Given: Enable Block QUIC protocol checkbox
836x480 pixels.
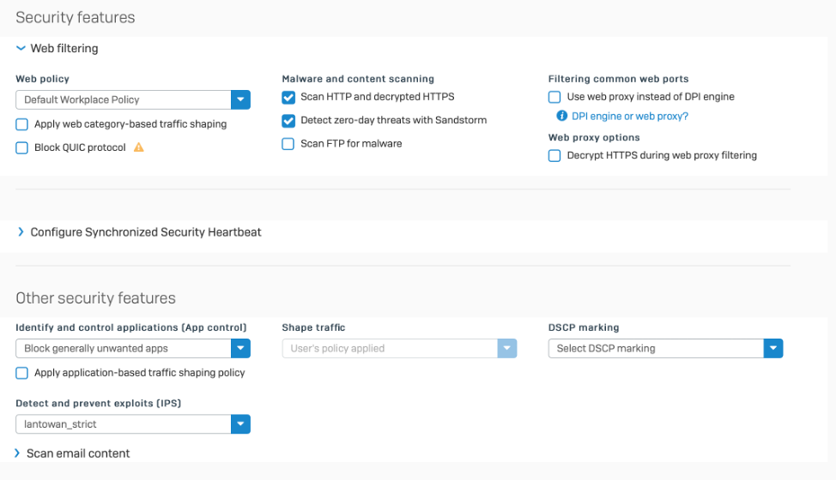Looking at the screenshot, I should tap(22, 147).
